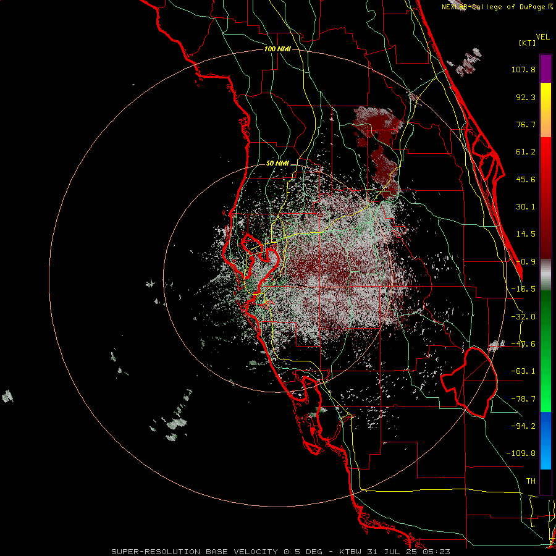Viewport: 556px width, 556px height.
Task: Click the -94.2 value on the velocity scale
Action: pyautogui.click(x=523, y=426)
